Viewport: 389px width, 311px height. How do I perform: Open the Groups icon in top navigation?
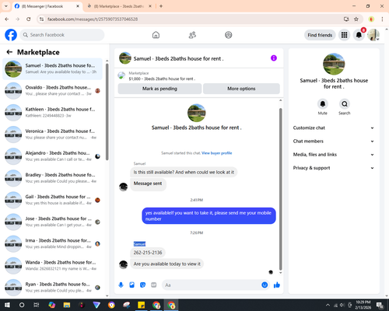(229, 35)
